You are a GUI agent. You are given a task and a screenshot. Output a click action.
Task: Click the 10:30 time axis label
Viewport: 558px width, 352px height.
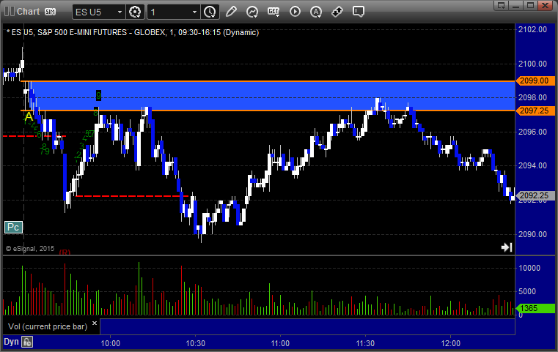[x=195, y=343]
